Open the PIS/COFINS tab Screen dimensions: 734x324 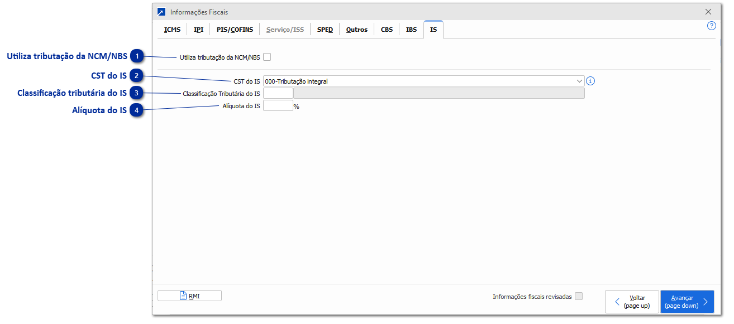(x=235, y=30)
